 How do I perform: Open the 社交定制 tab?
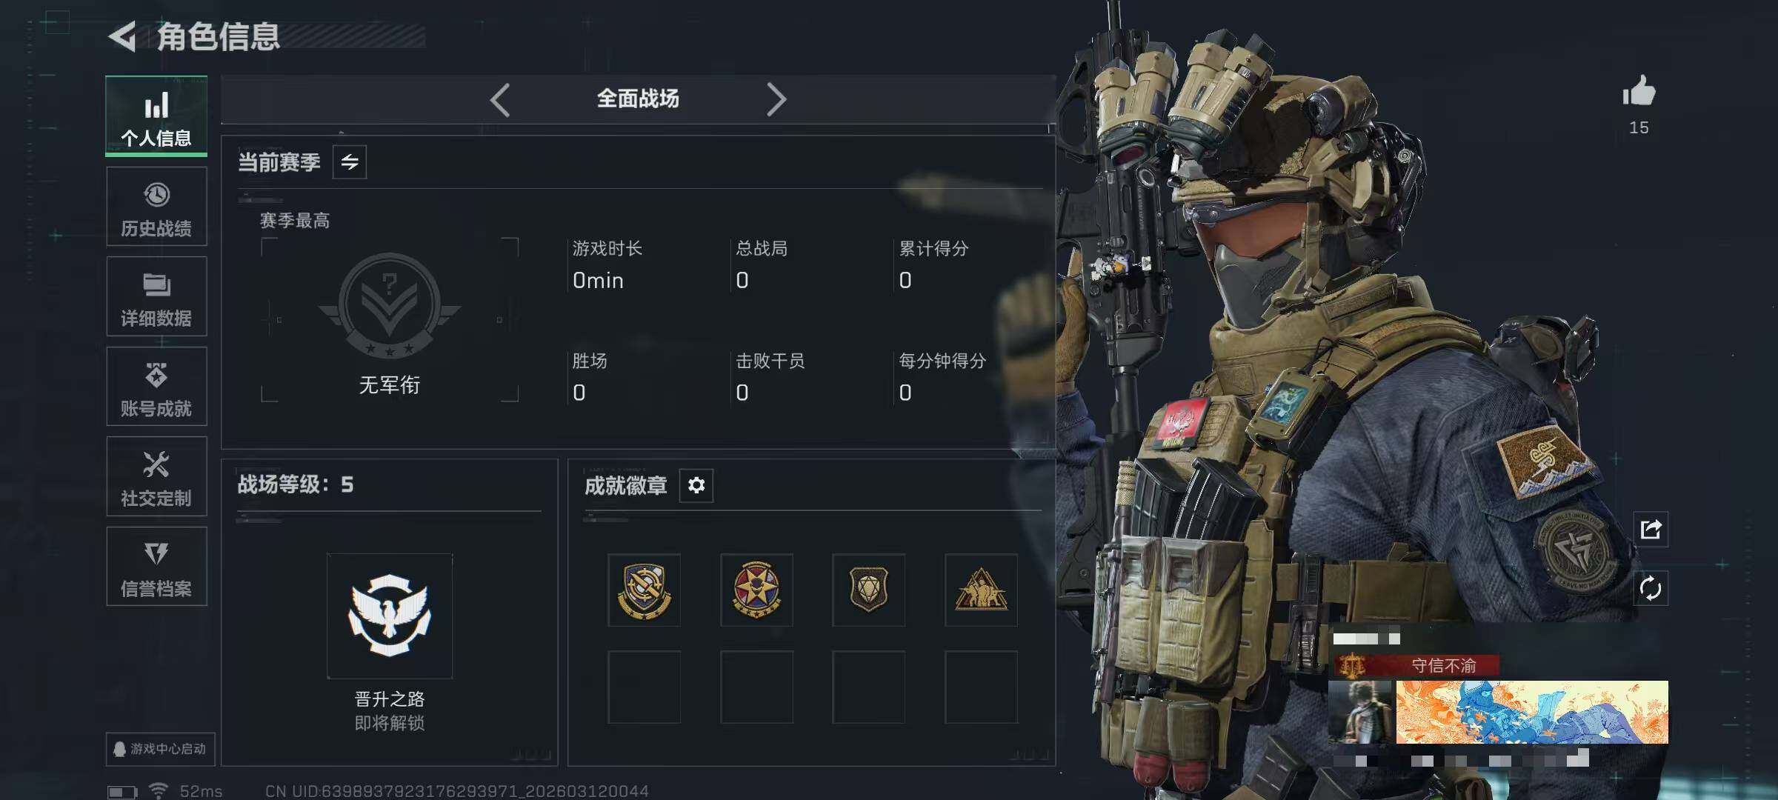point(156,476)
